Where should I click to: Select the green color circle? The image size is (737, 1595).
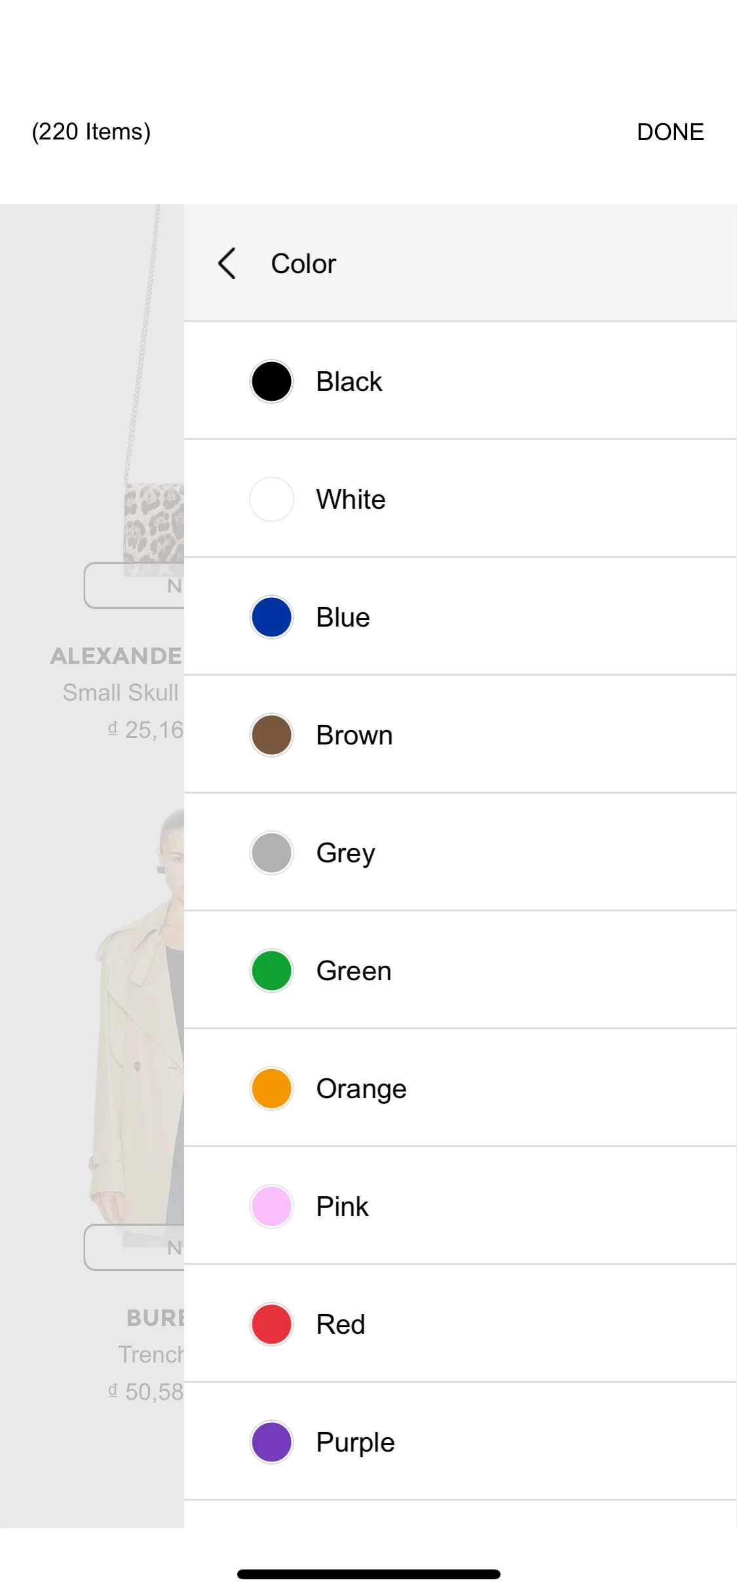click(x=271, y=970)
